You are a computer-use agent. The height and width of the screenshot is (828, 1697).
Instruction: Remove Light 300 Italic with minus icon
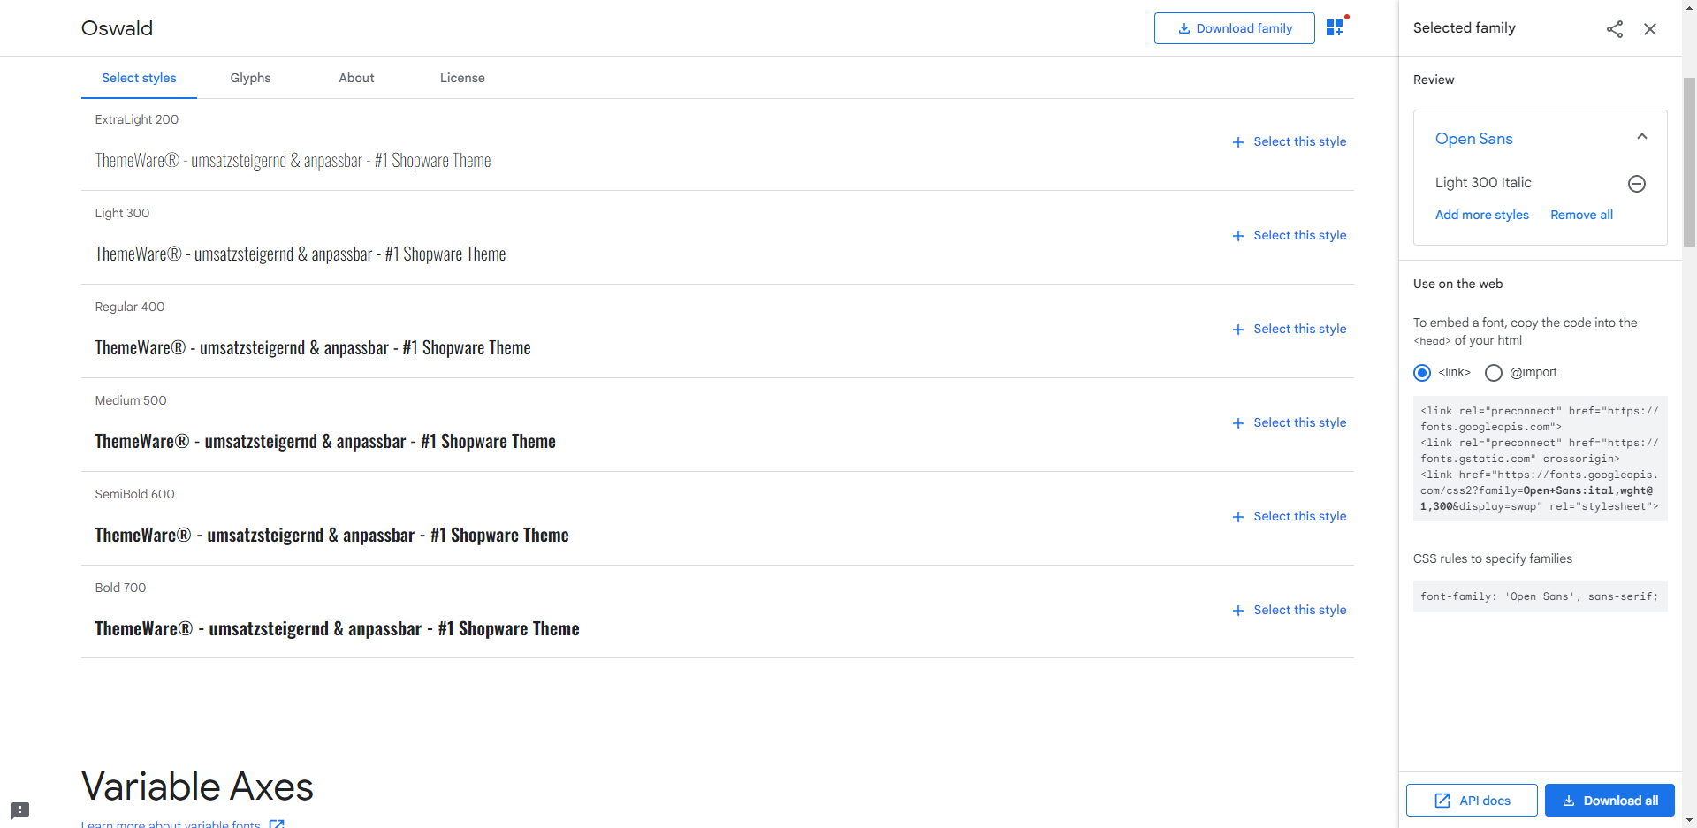point(1637,184)
